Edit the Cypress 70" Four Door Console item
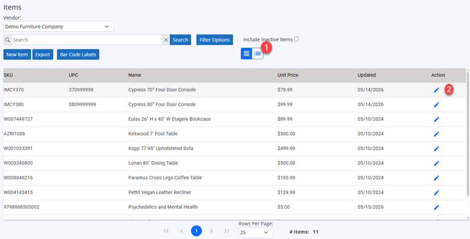The image size is (470, 239). click(437, 90)
